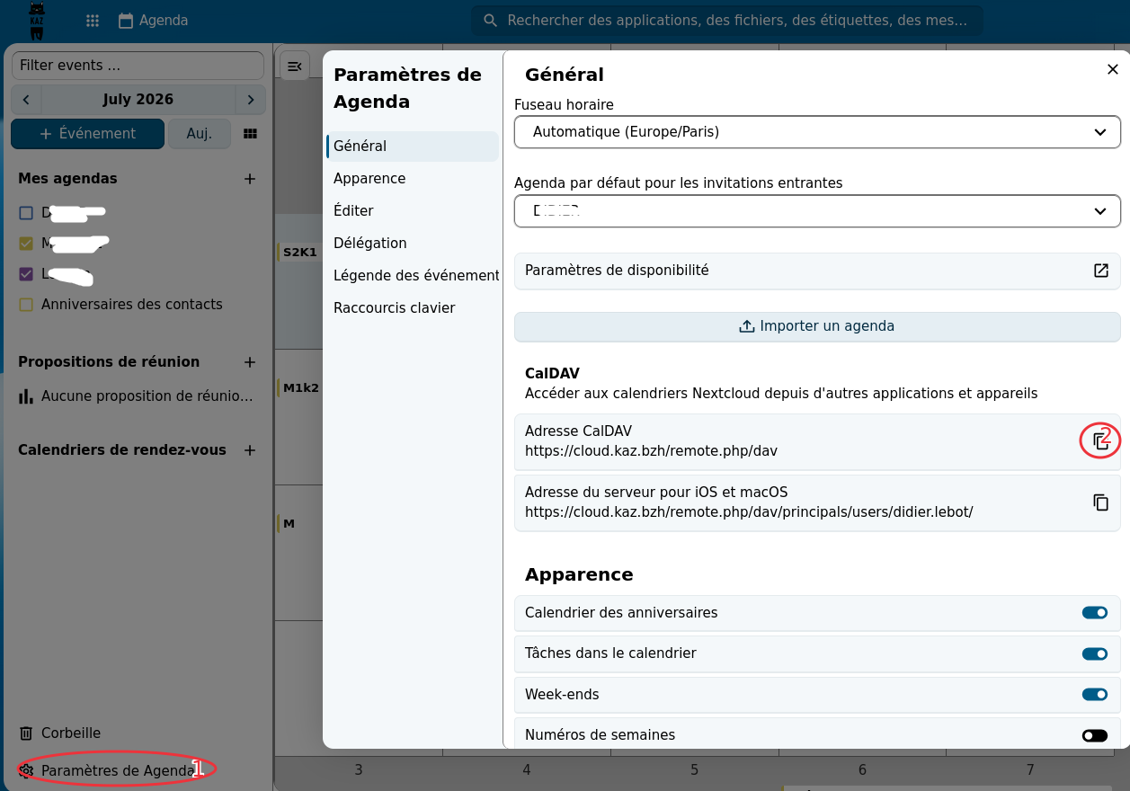The image size is (1130, 791).
Task: Click the Importer un agenda button
Action: pos(817,326)
